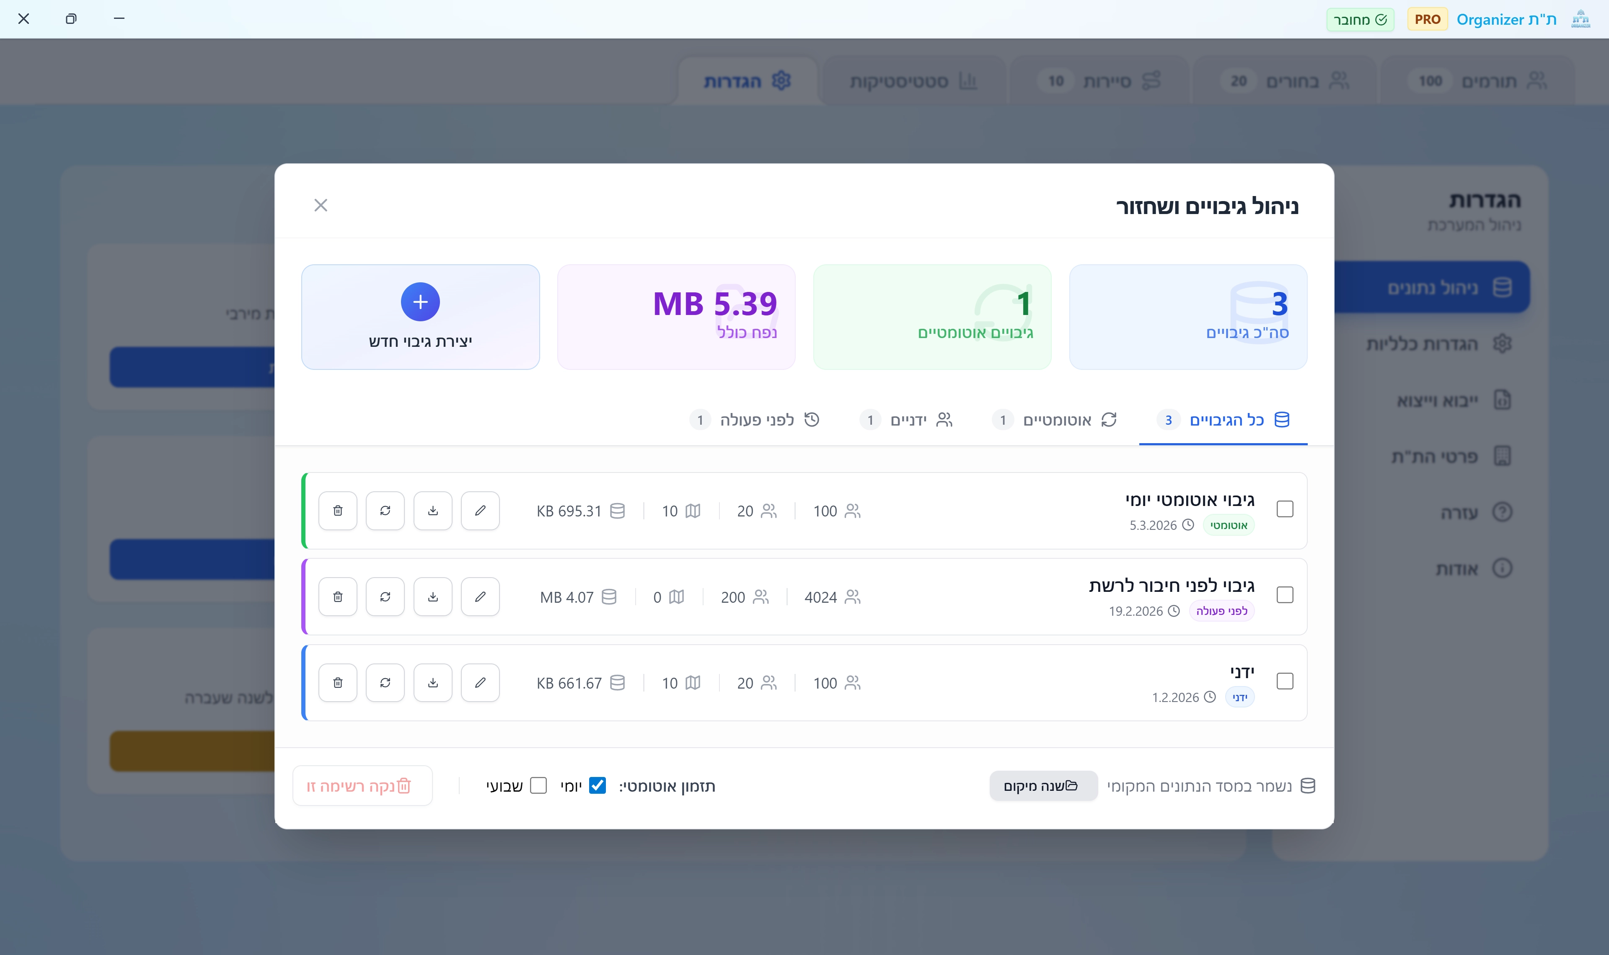This screenshot has height=955, width=1609.
Task: Click the total size 5.39 MB card
Action: (676, 317)
